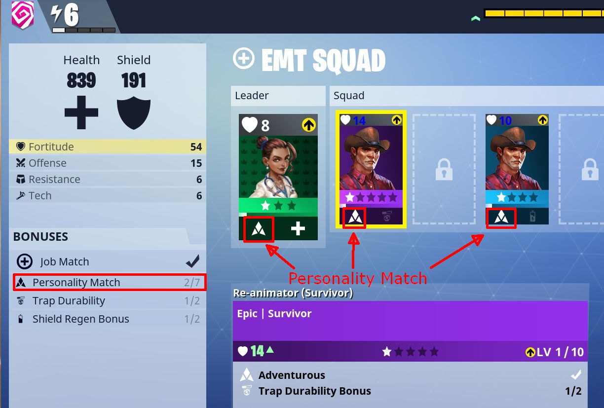Image resolution: width=604 pixels, height=408 pixels.
Task: Select the Offense stat row
Action: (x=107, y=163)
